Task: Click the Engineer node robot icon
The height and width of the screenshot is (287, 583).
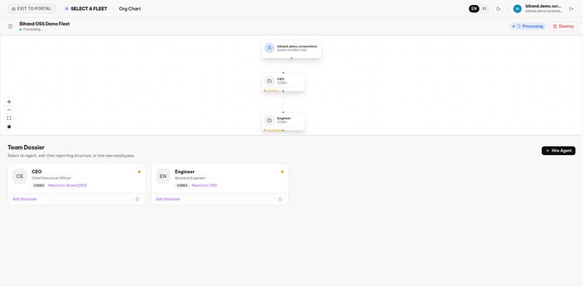Action: pos(269,120)
